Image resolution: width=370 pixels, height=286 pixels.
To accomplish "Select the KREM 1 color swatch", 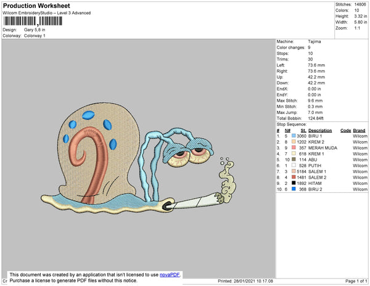I will 294,153.
